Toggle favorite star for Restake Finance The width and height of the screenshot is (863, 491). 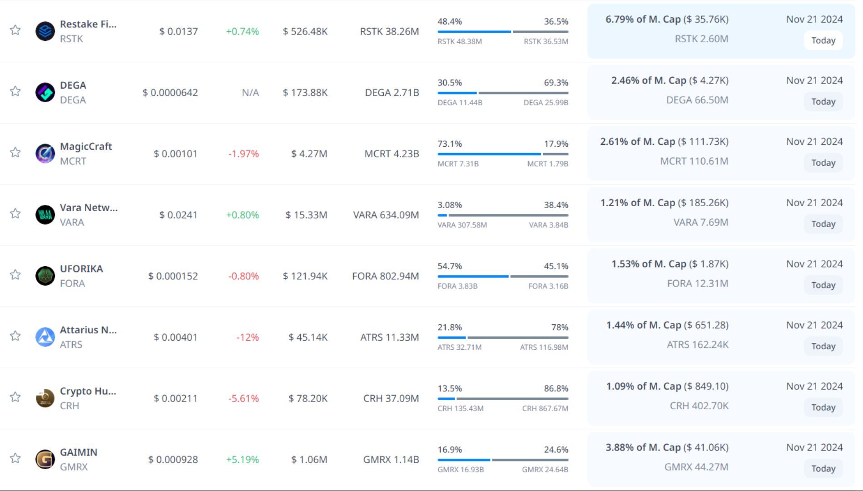click(15, 30)
